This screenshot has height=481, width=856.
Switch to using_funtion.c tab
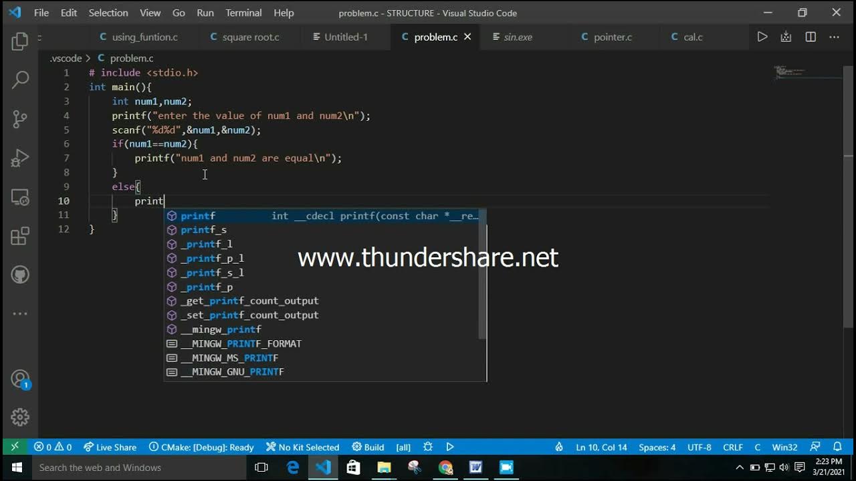click(x=138, y=37)
